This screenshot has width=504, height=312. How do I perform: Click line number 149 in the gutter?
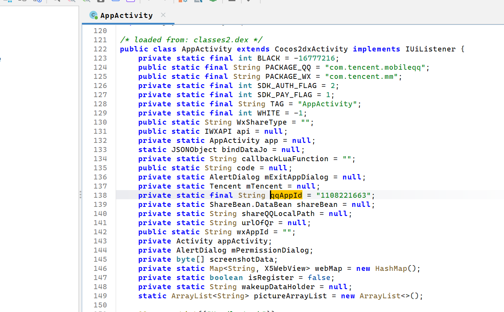point(100,296)
